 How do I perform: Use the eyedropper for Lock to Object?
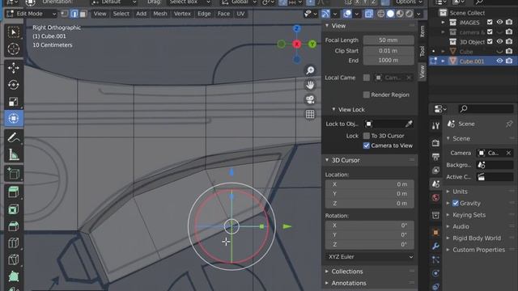coord(409,124)
